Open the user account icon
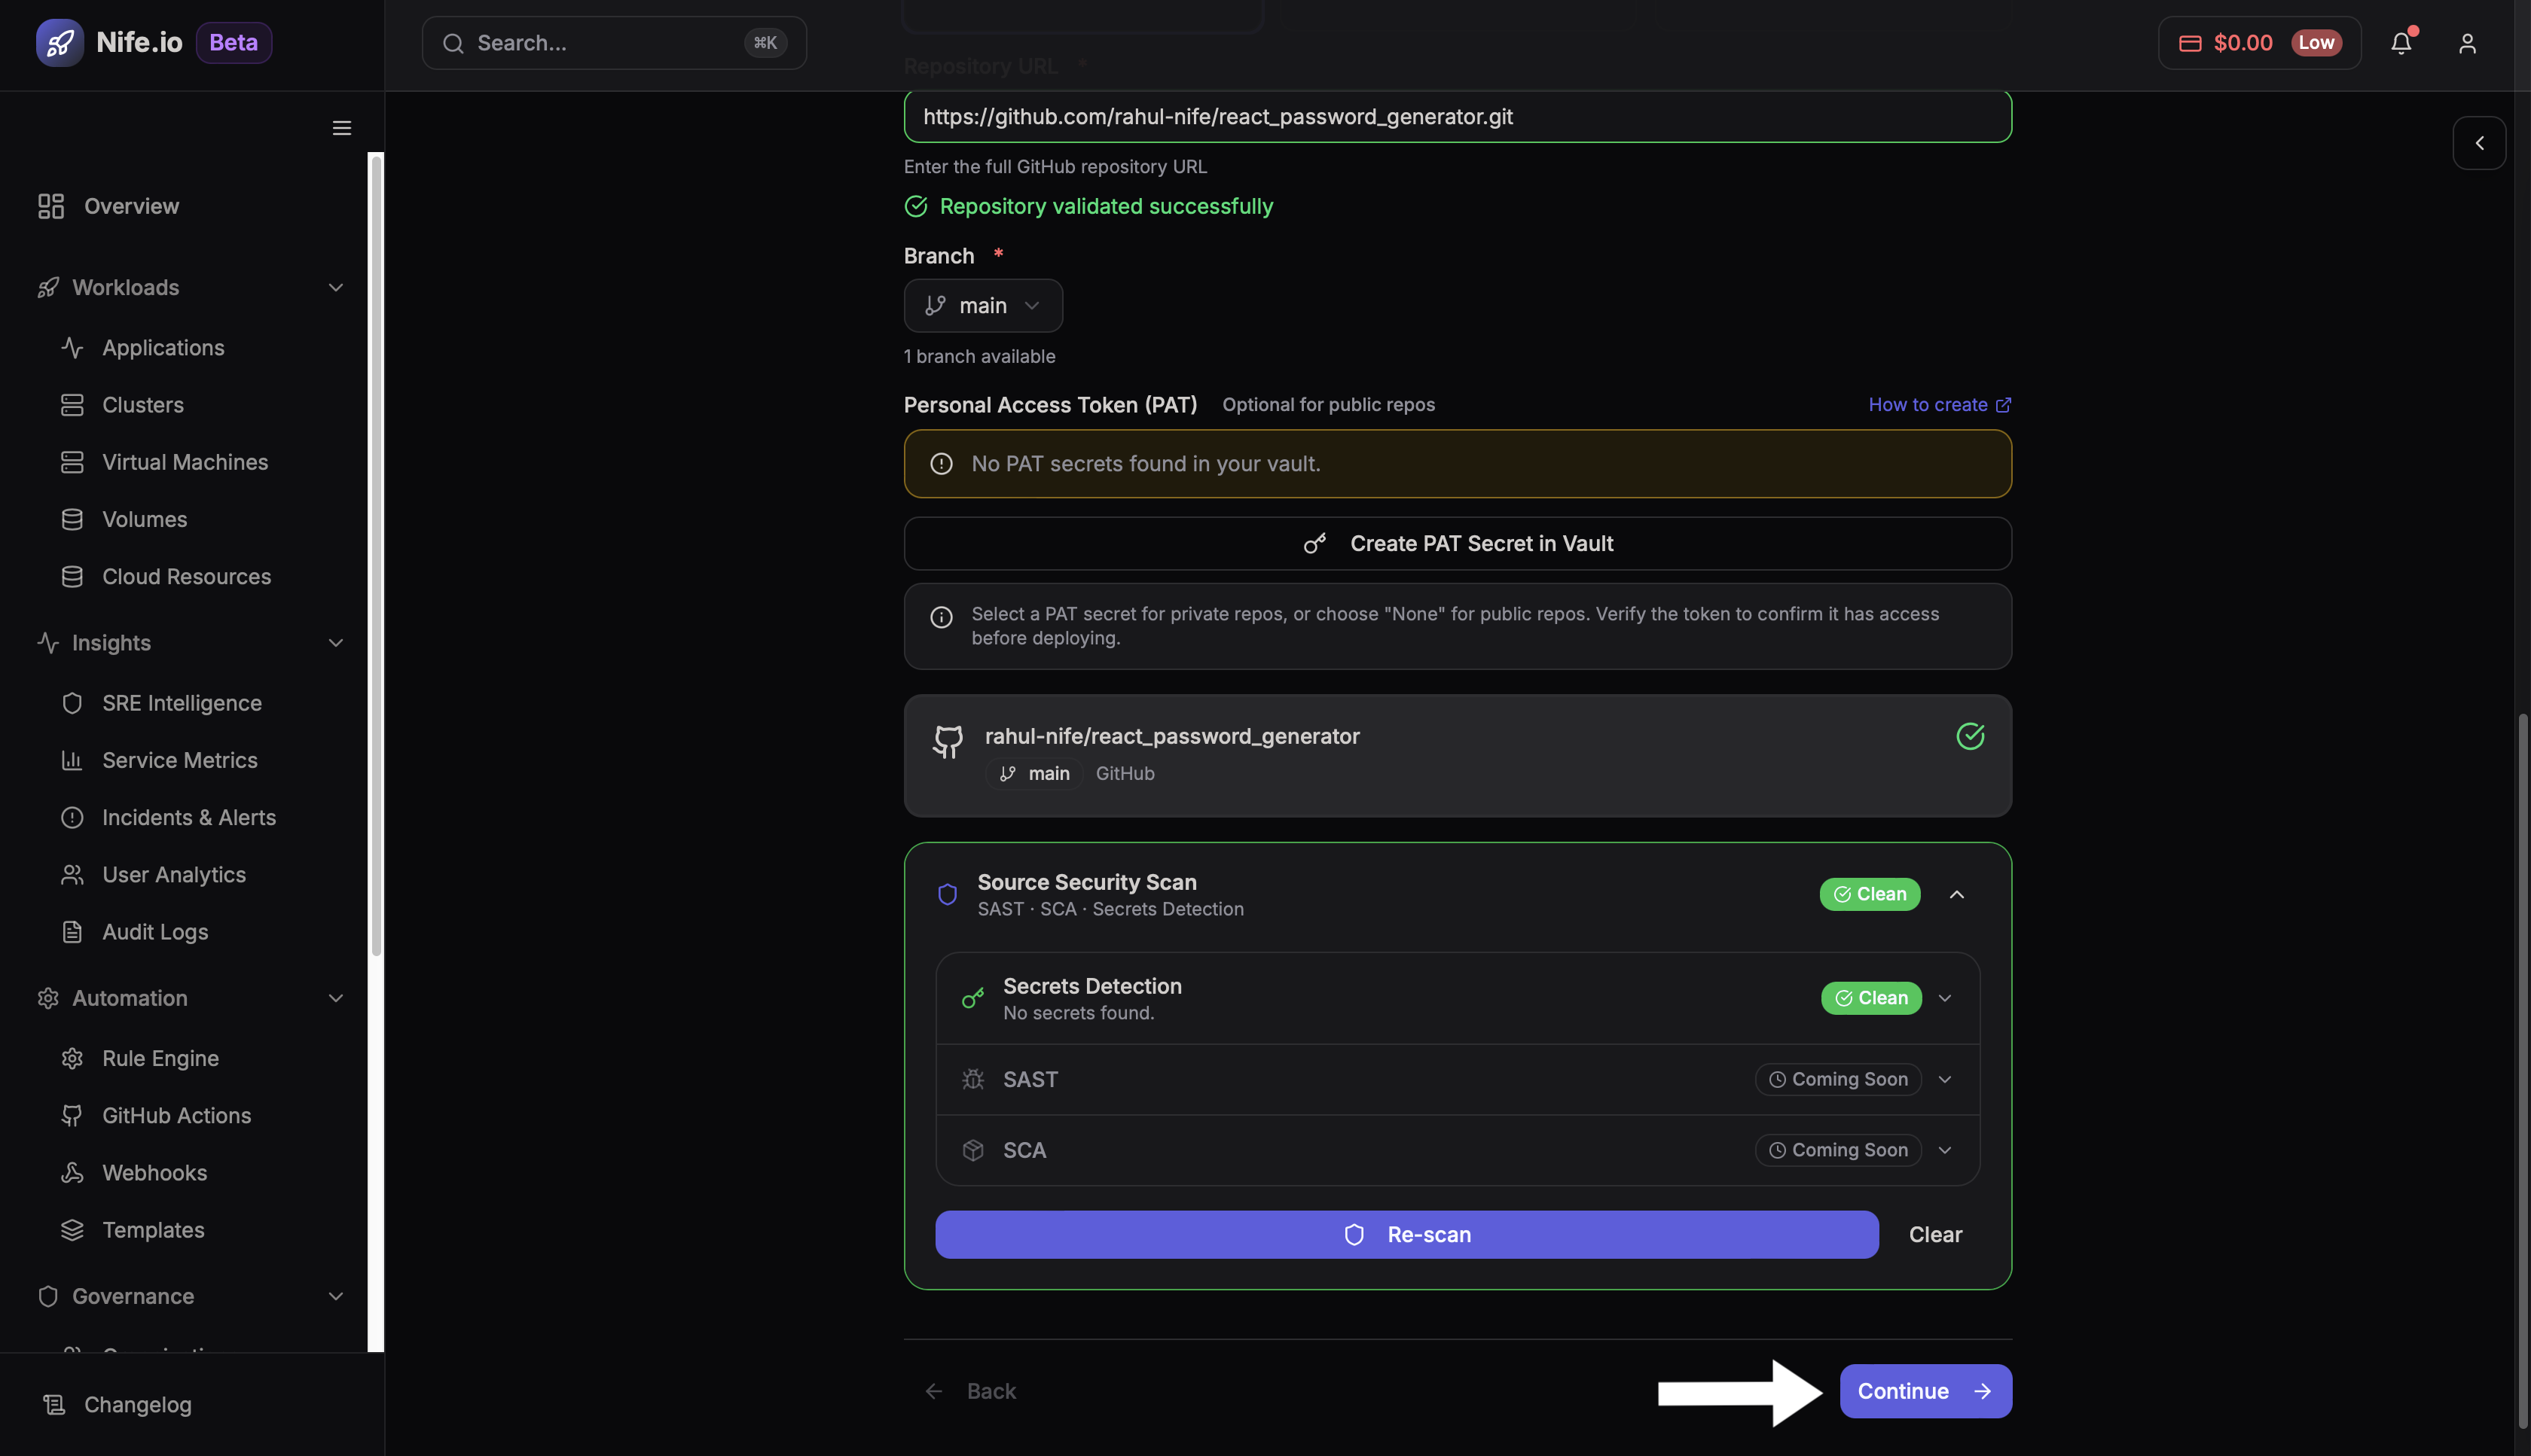 [2467, 43]
